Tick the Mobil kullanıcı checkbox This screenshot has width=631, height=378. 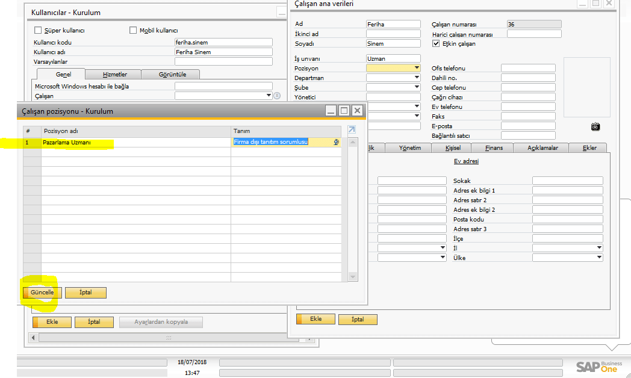pyautogui.click(x=133, y=31)
